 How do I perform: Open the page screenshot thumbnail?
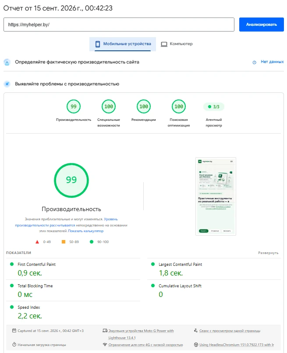pos(216,196)
